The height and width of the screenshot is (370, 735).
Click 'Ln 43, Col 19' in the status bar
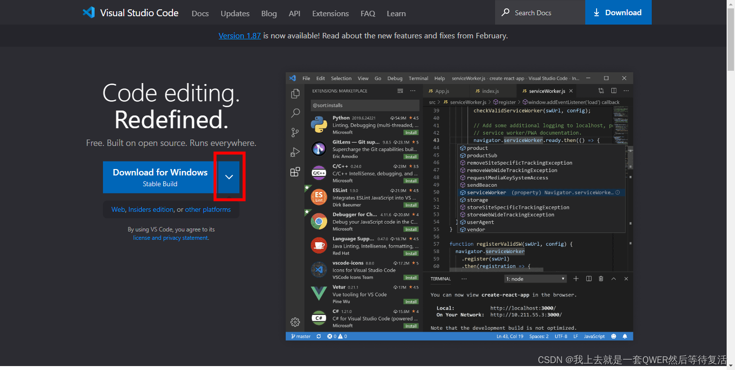click(x=511, y=336)
